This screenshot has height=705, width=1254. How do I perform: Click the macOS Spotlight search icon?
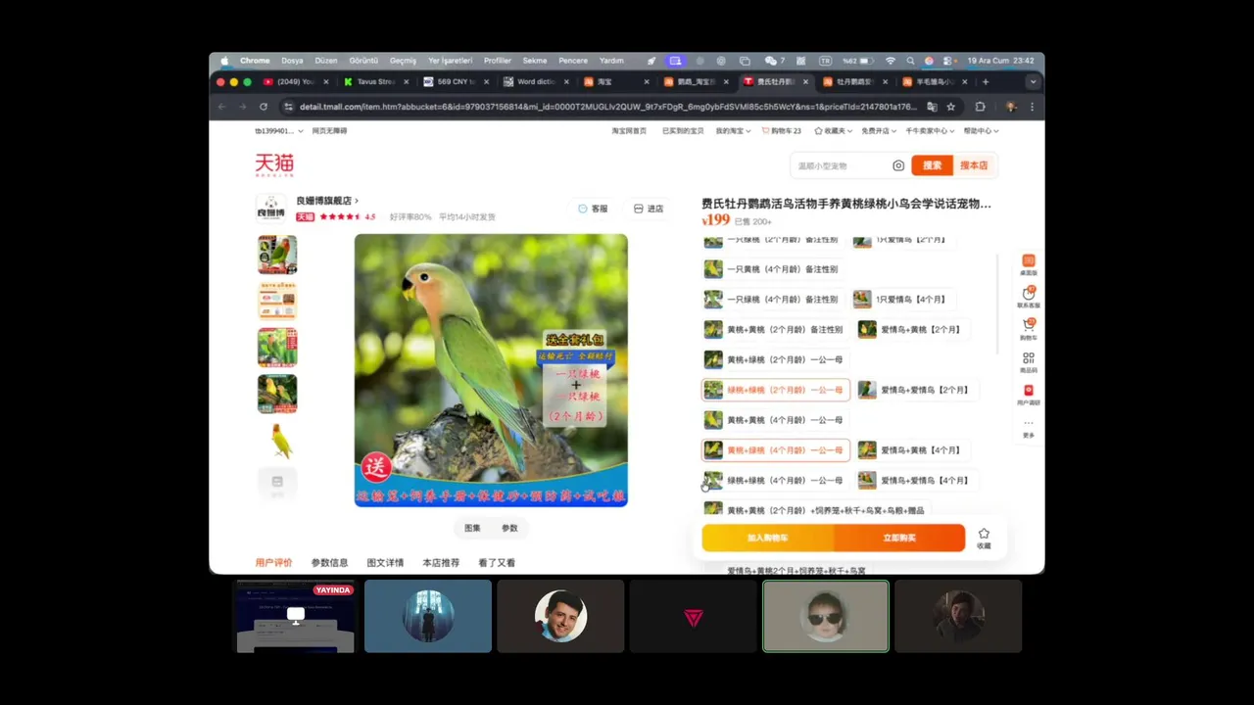tap(910, 61)
